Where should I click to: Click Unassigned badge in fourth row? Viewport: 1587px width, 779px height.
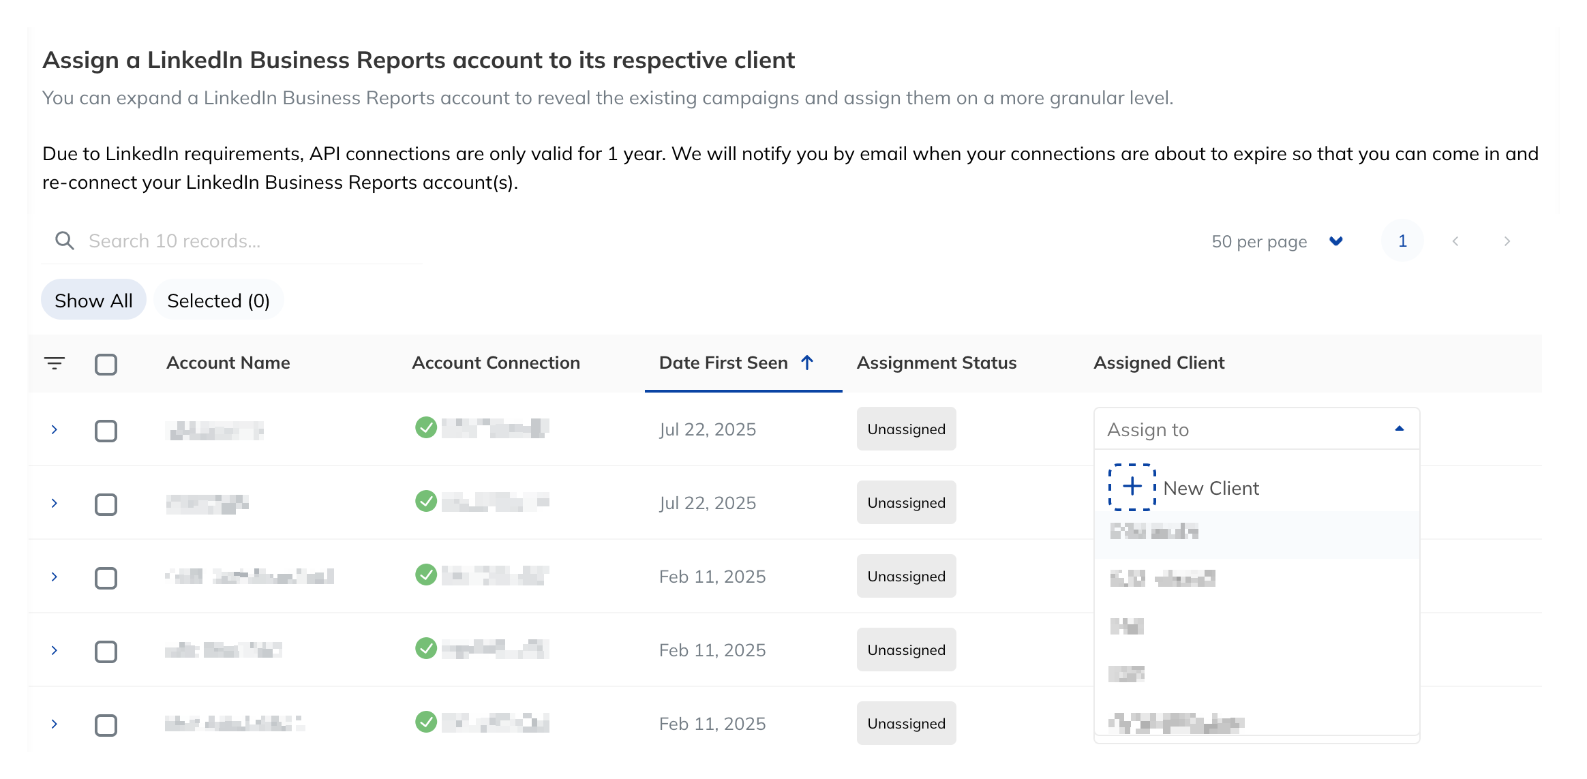906,650
